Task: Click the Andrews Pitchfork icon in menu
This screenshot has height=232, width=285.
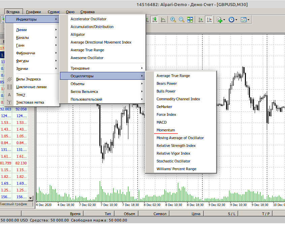Action: click(9, 79)
